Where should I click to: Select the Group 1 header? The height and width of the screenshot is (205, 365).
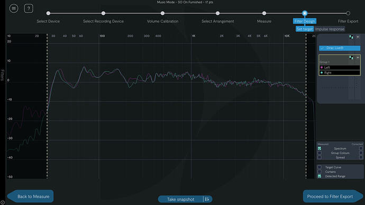[340, 60]
